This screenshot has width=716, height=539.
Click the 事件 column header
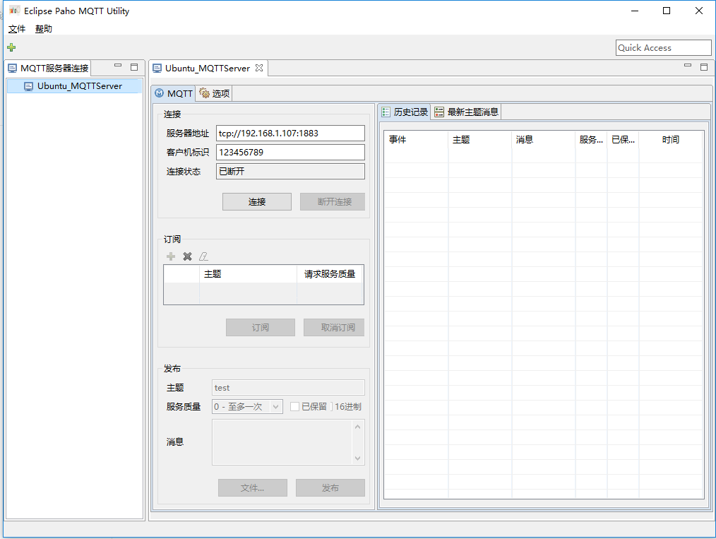pos(416,140)
